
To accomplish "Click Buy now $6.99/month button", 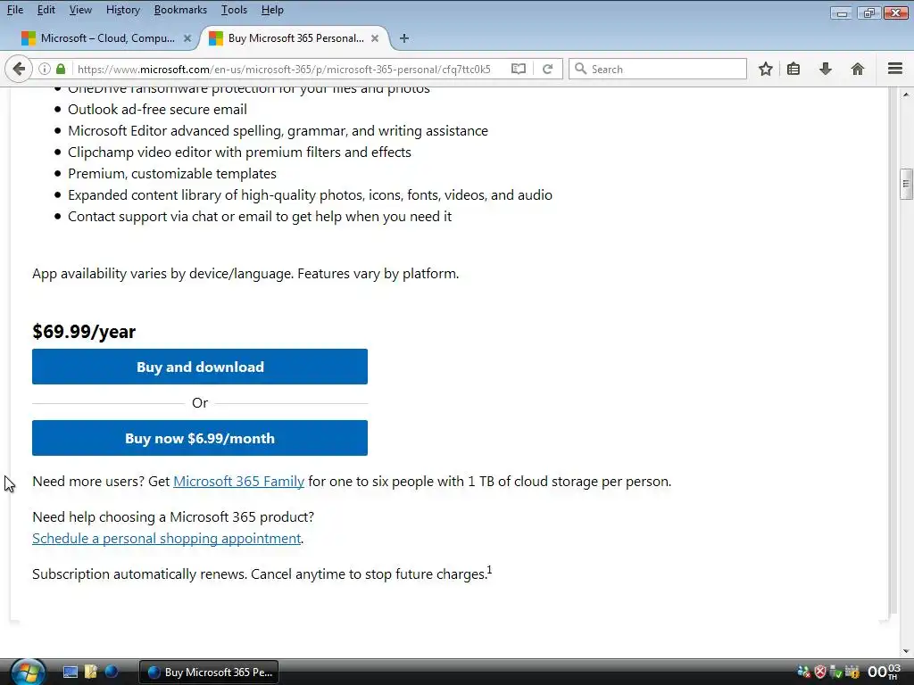I will click(x=200, y=438).
